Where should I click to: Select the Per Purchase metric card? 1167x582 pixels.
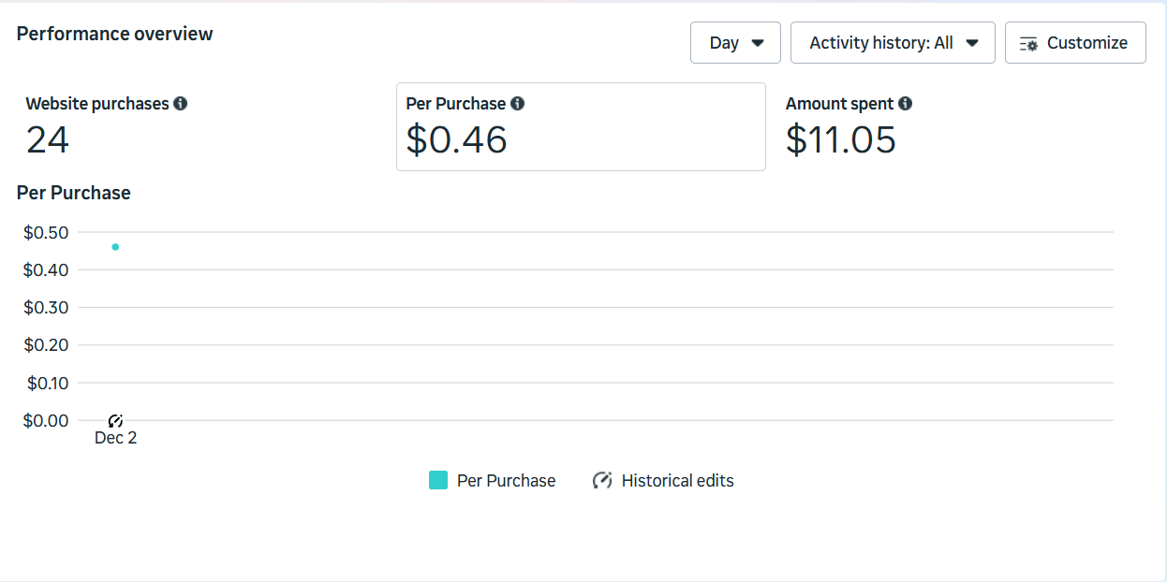pyautogui.click(x=581, y=127)
